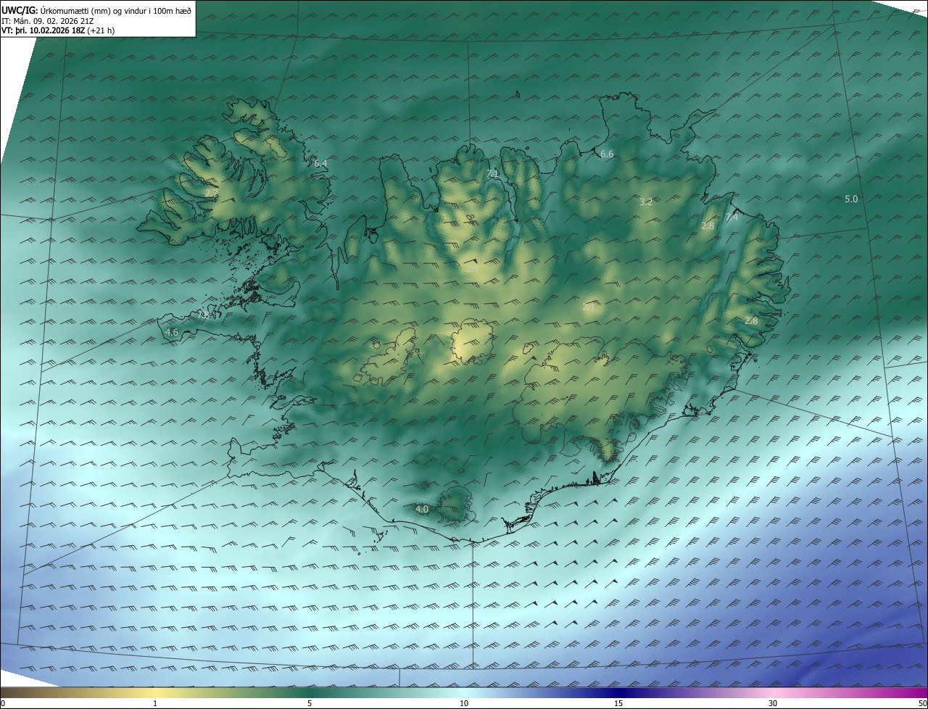Click the 50 tick on the colour scale

tap(922, 703)
